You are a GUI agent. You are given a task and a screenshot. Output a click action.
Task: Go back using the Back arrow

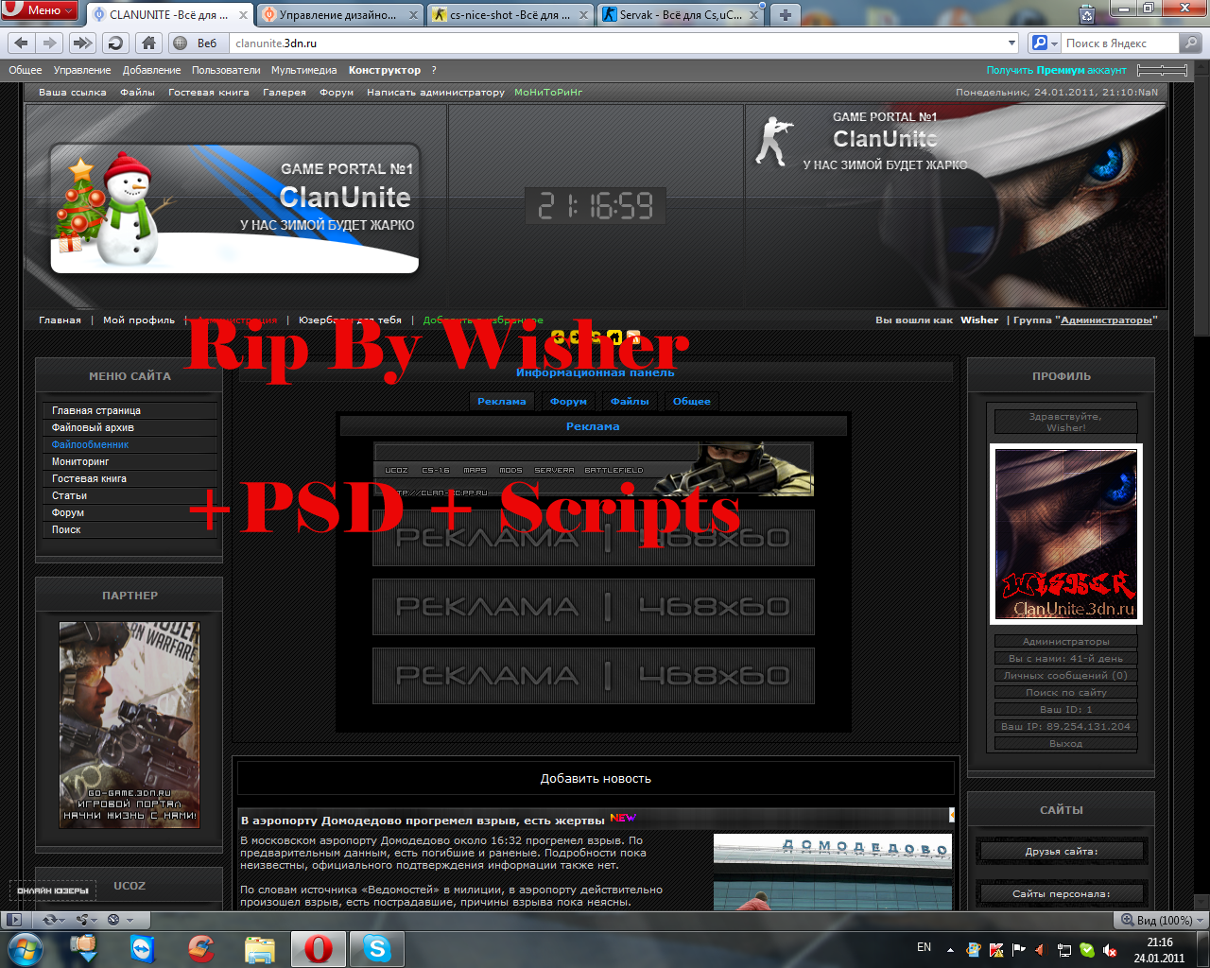click(22, 43)
